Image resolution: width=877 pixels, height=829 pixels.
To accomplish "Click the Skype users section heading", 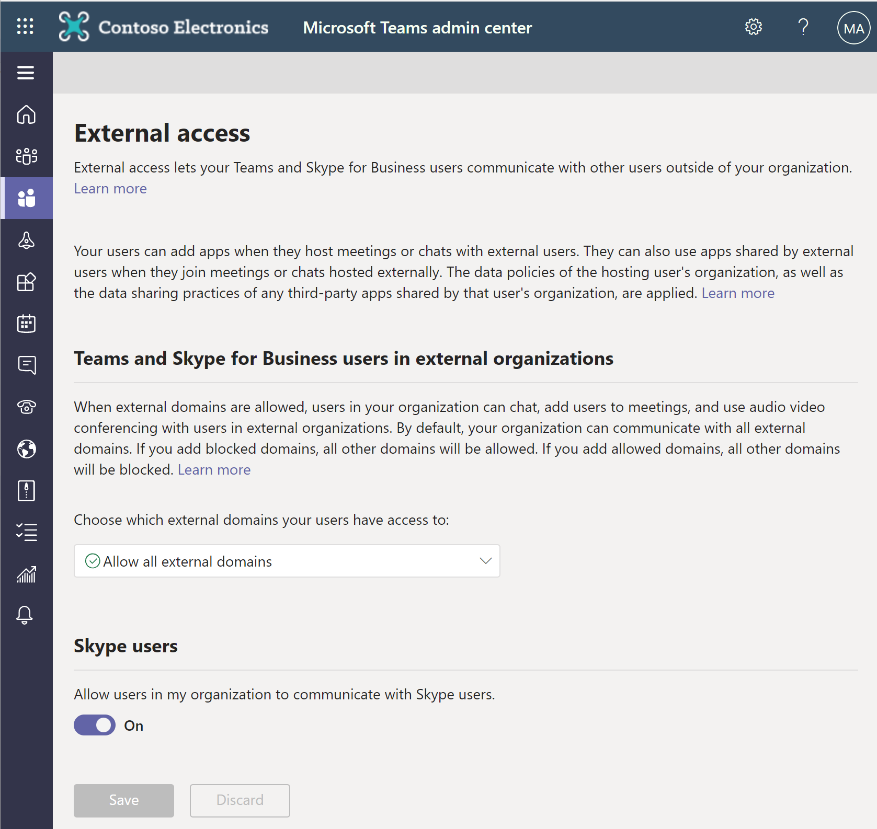I will [x=126, y=646].
